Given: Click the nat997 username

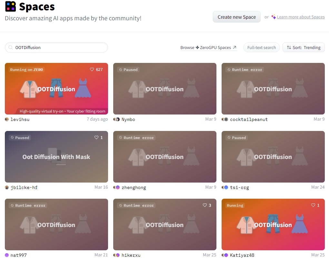Looking at the screenshot, I should (19, 255).
